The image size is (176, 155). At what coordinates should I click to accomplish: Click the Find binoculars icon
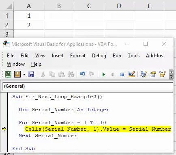(x=71, y=74)
